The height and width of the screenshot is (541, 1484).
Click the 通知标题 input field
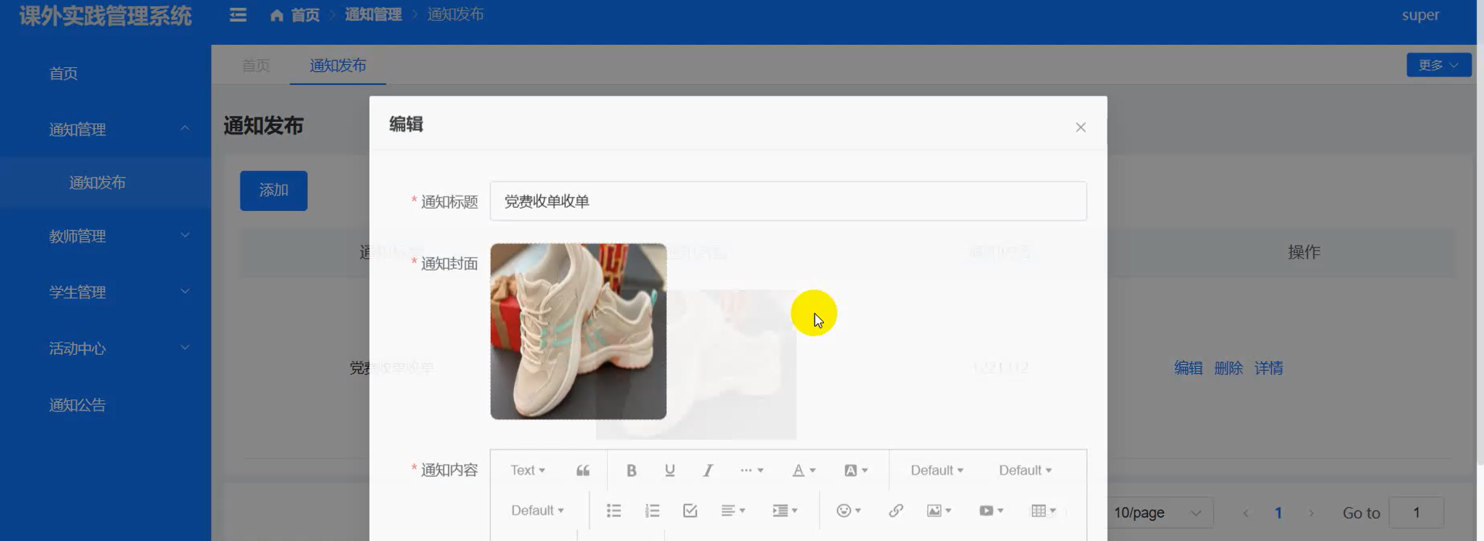[788, 201]
